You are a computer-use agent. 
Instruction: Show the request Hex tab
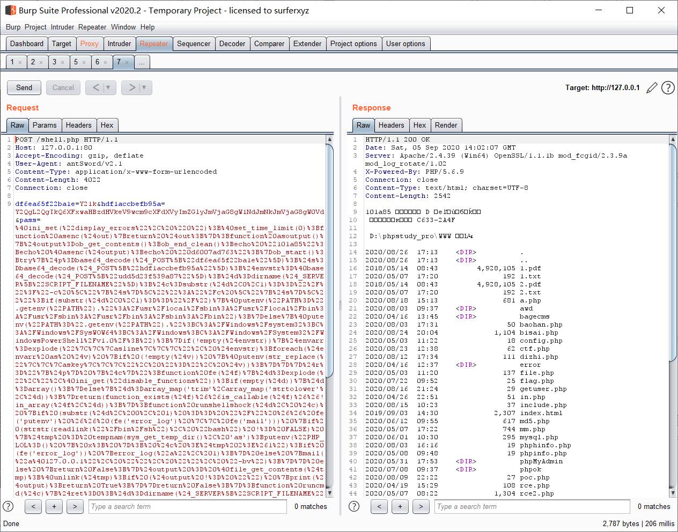click(107, 125)
